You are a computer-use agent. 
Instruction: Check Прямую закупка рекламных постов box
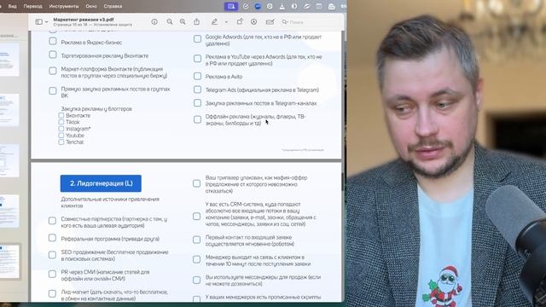point(53,91)
